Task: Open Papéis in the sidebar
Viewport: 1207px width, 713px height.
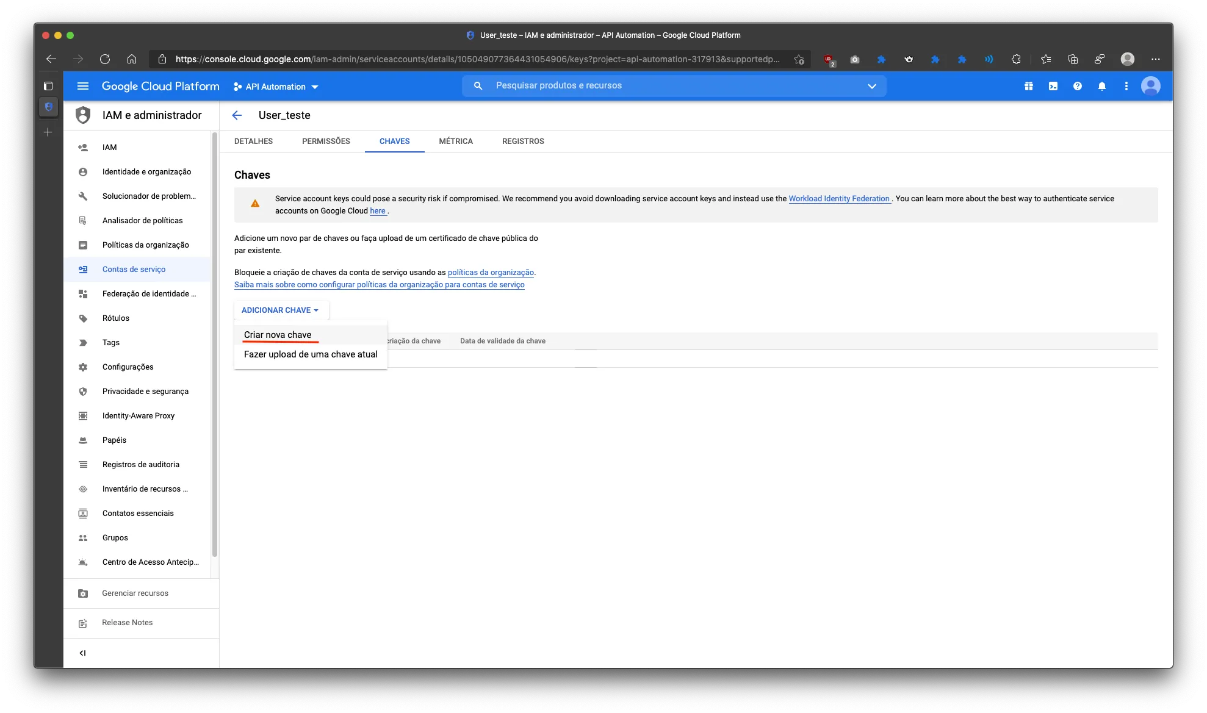Action: point(137,440)
